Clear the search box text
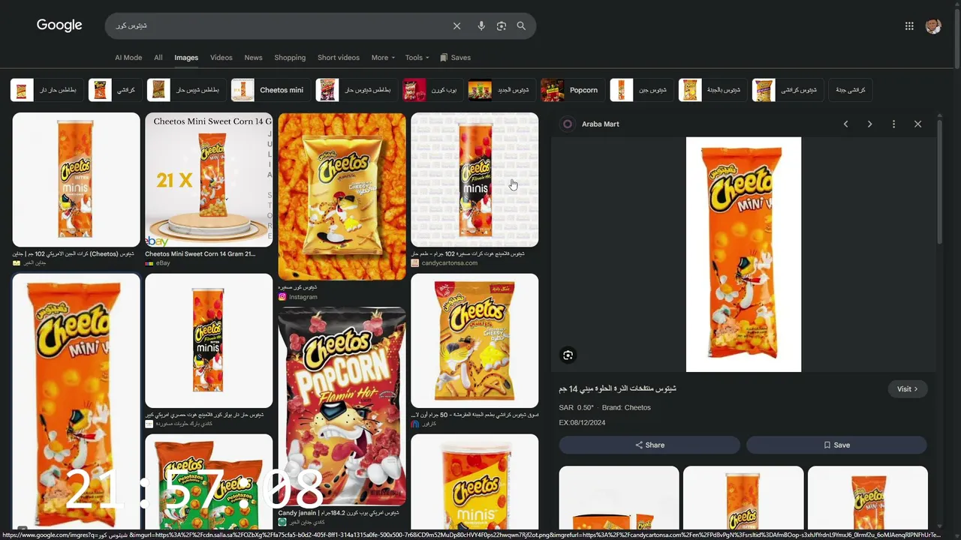Image resolution: width=961 pixels, height=540 pixels. pos(456,26)
